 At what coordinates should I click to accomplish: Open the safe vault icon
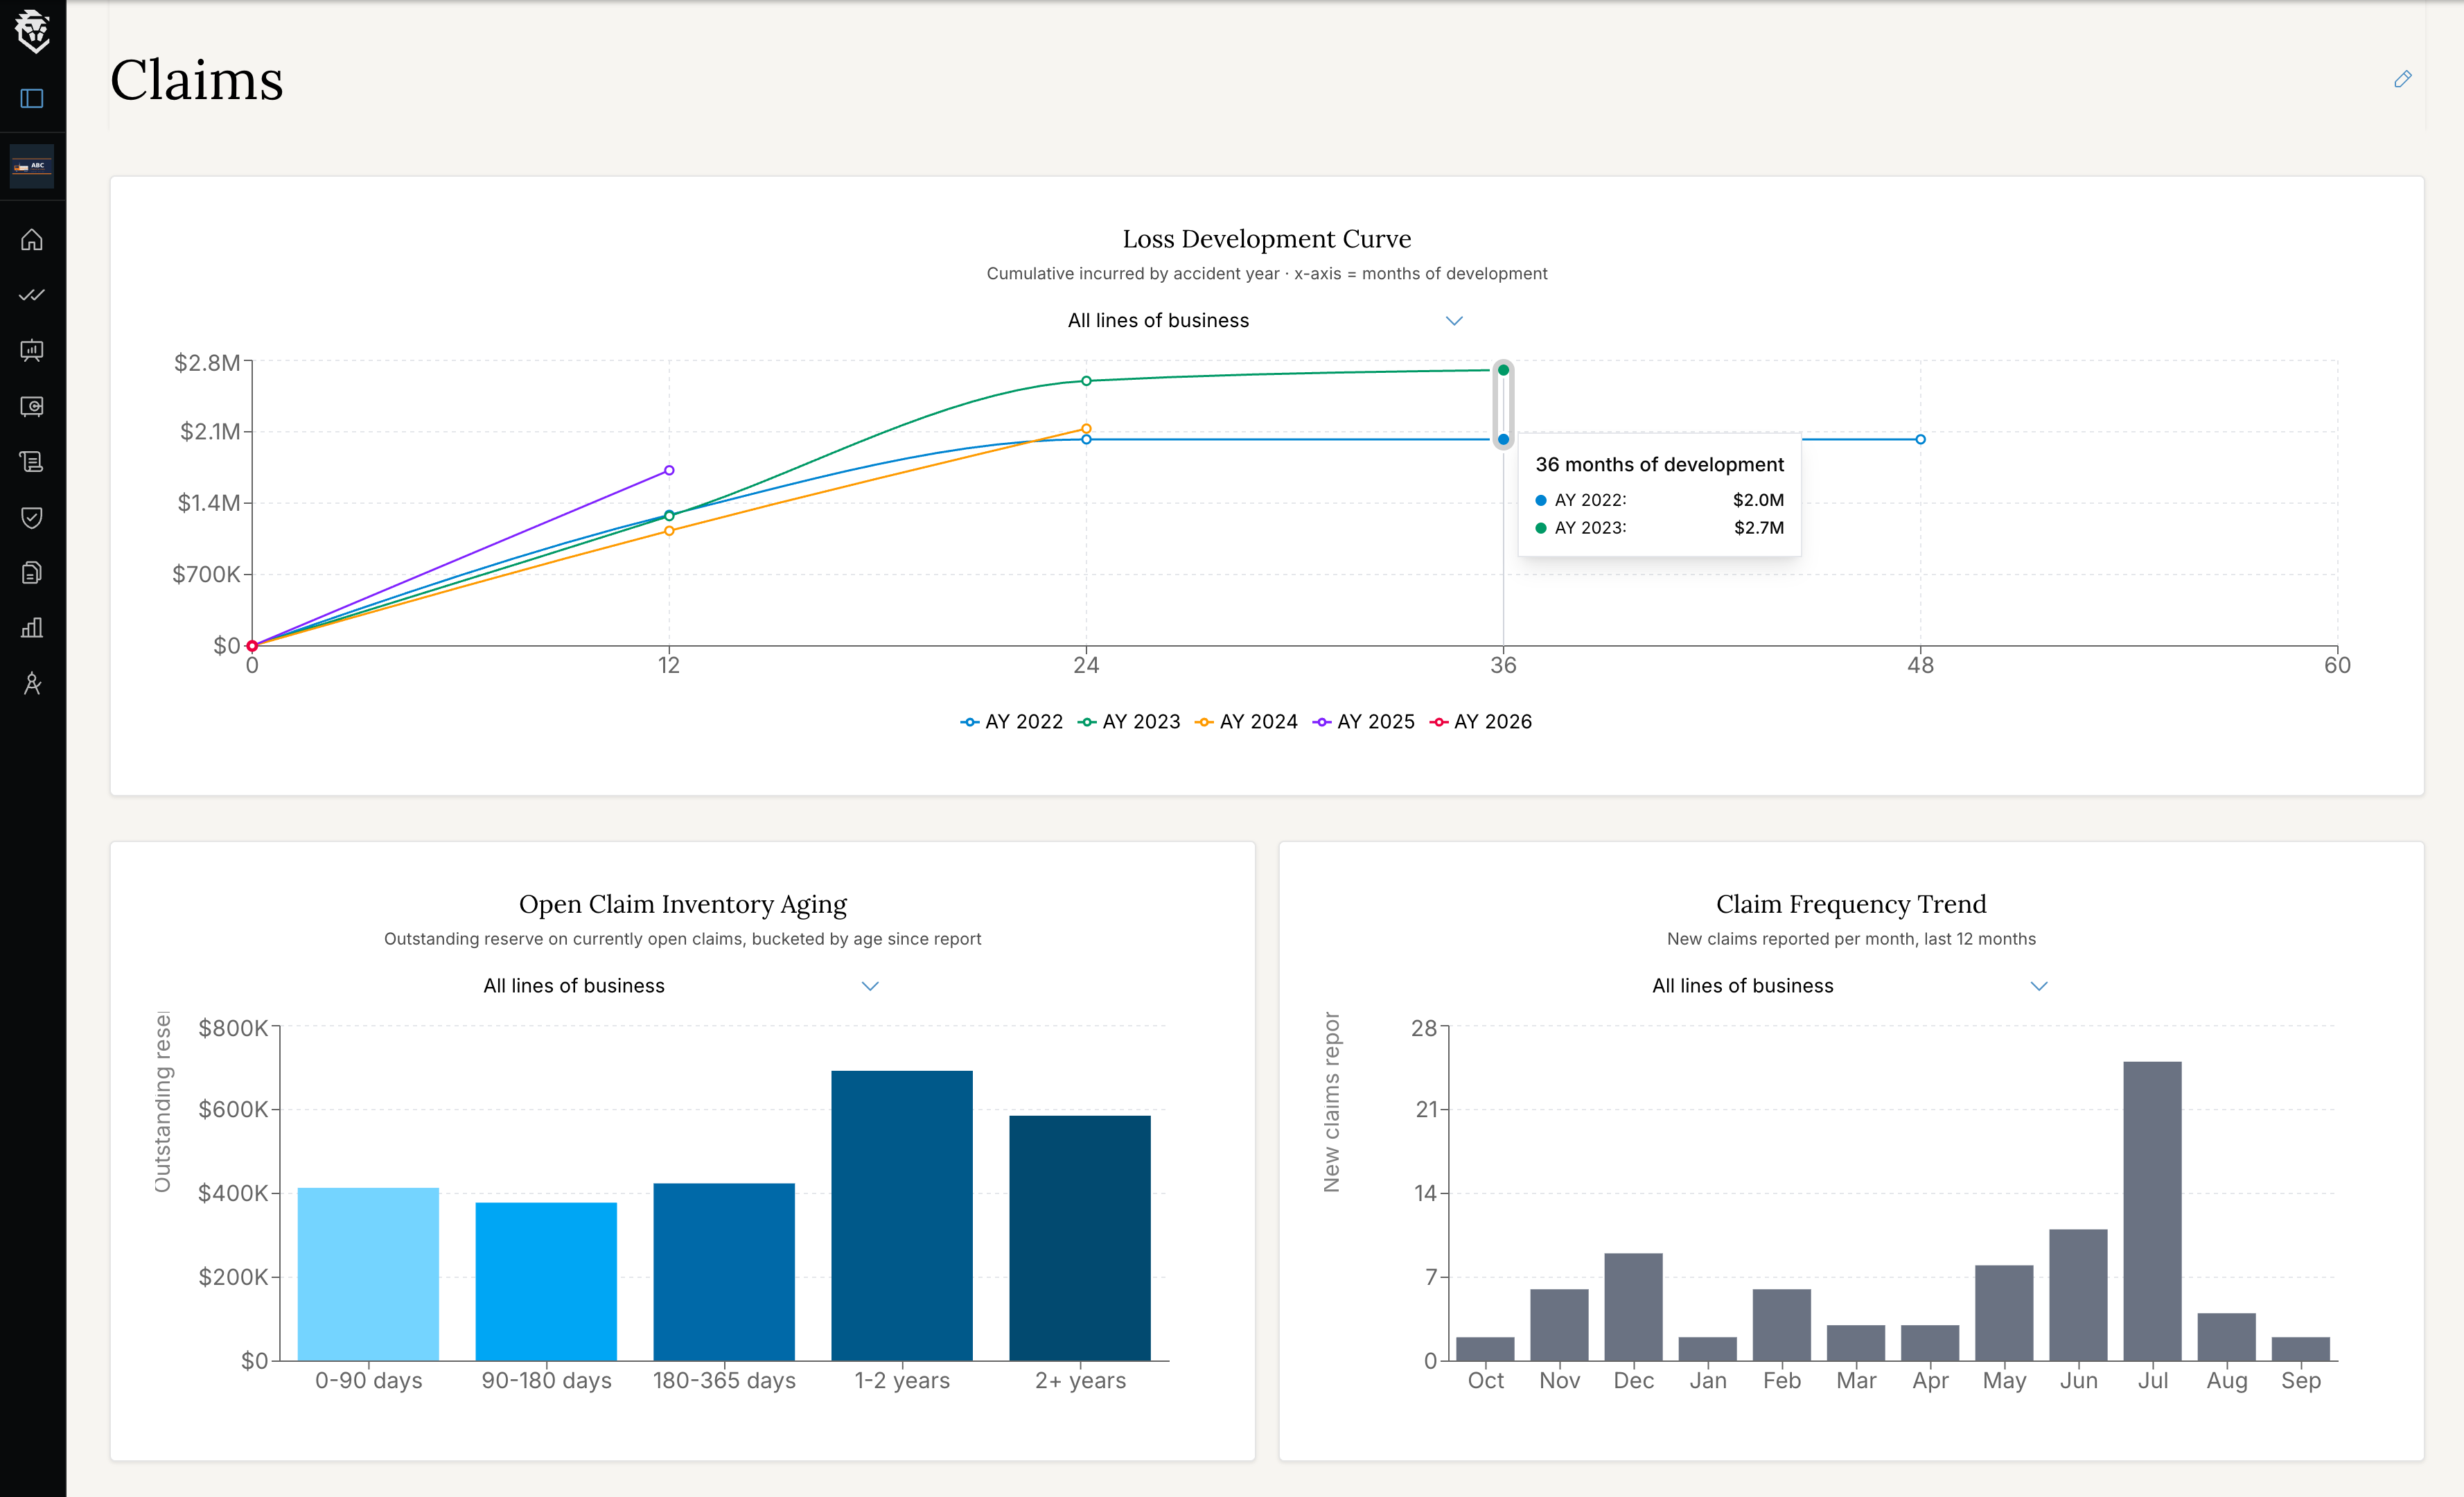32,406
